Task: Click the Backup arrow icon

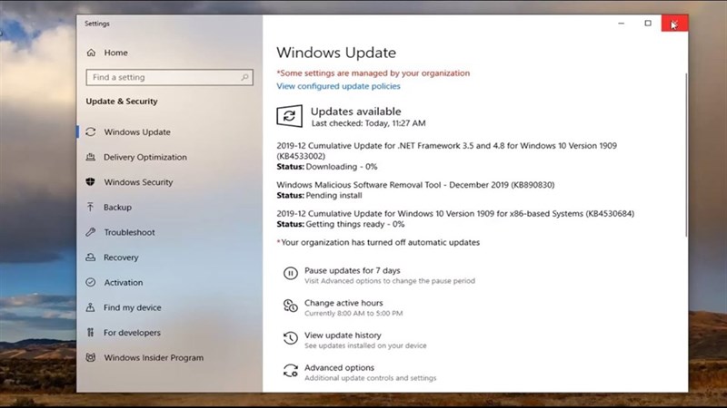Action: point(90,207)
